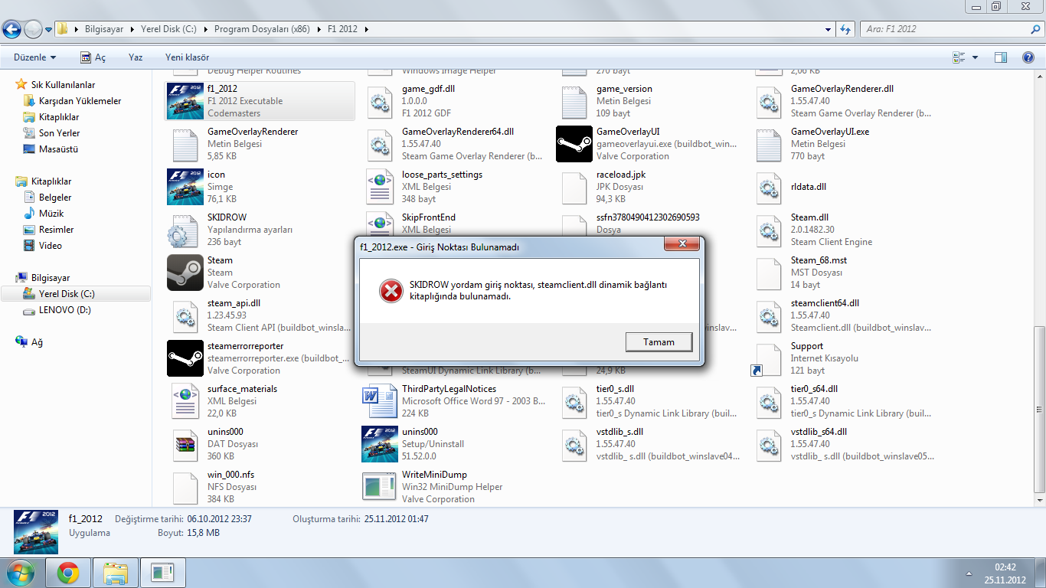This screenshot has height=588, width=1046.
Task: Open Windows Explorer taskbar button
Action: (115, 573)
